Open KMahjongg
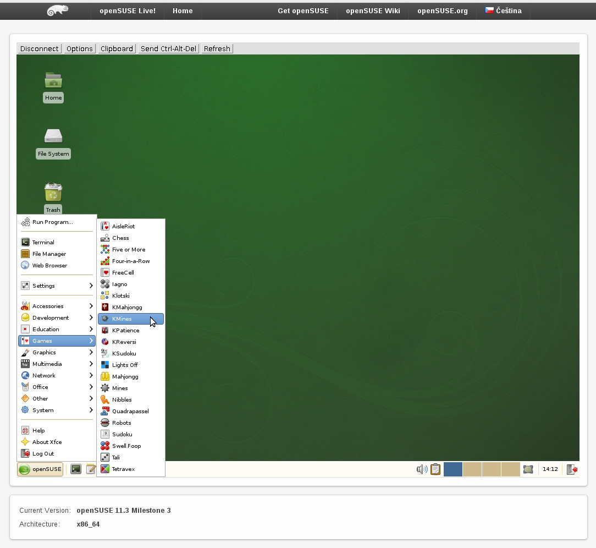Viewport: 596px width, 548px height. pyautogui.click(x=131, y=307)
